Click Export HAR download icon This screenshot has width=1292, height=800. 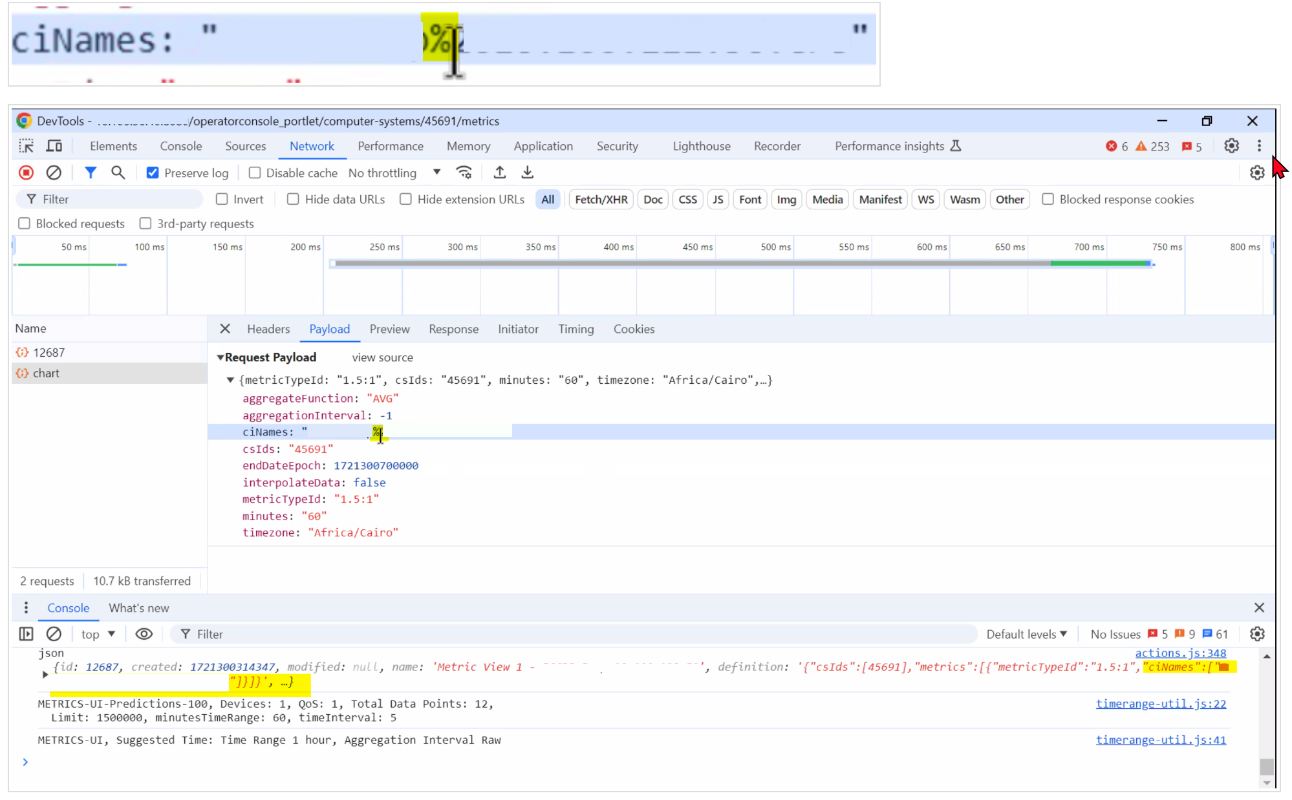[528, 173]
